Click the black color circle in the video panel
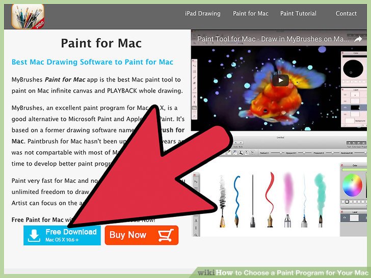The image size is (371, 278). point(353,69)
